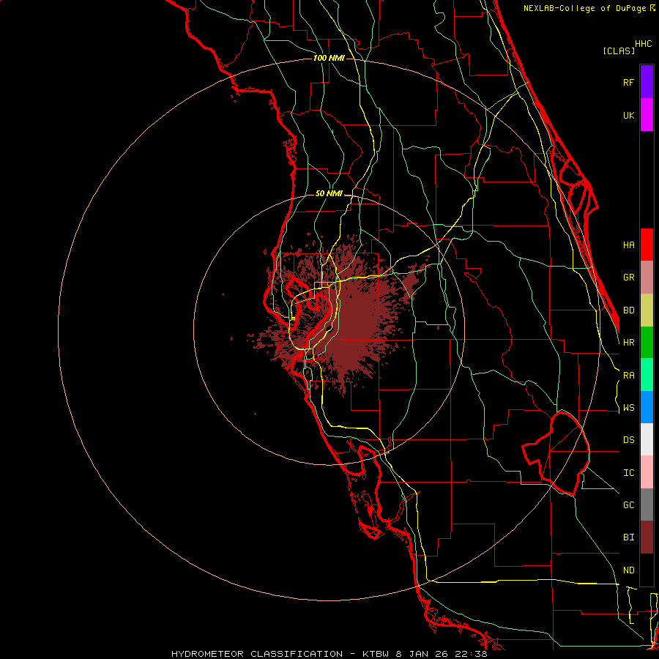Click the HR green legend swatch
The image size is (659, 659).
[x=647, y=343]
